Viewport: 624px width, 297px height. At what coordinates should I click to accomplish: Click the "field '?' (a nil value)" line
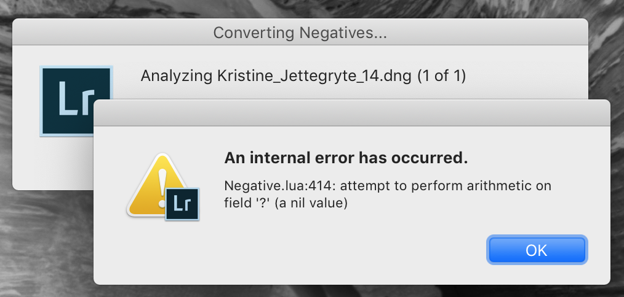pos(286,203)
